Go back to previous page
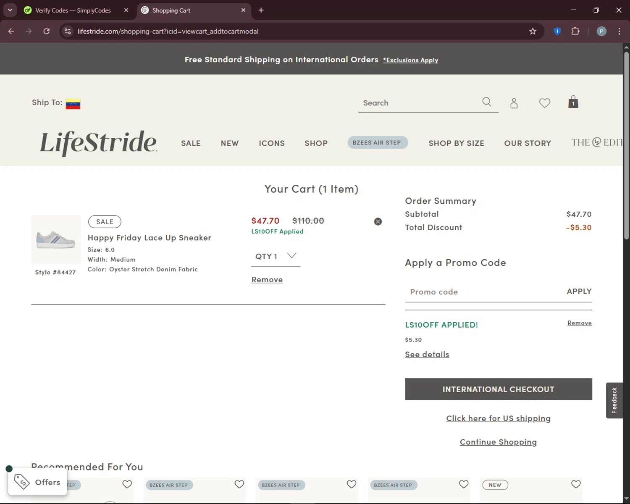Screen dimensions: 630x504 click(11, 31)
